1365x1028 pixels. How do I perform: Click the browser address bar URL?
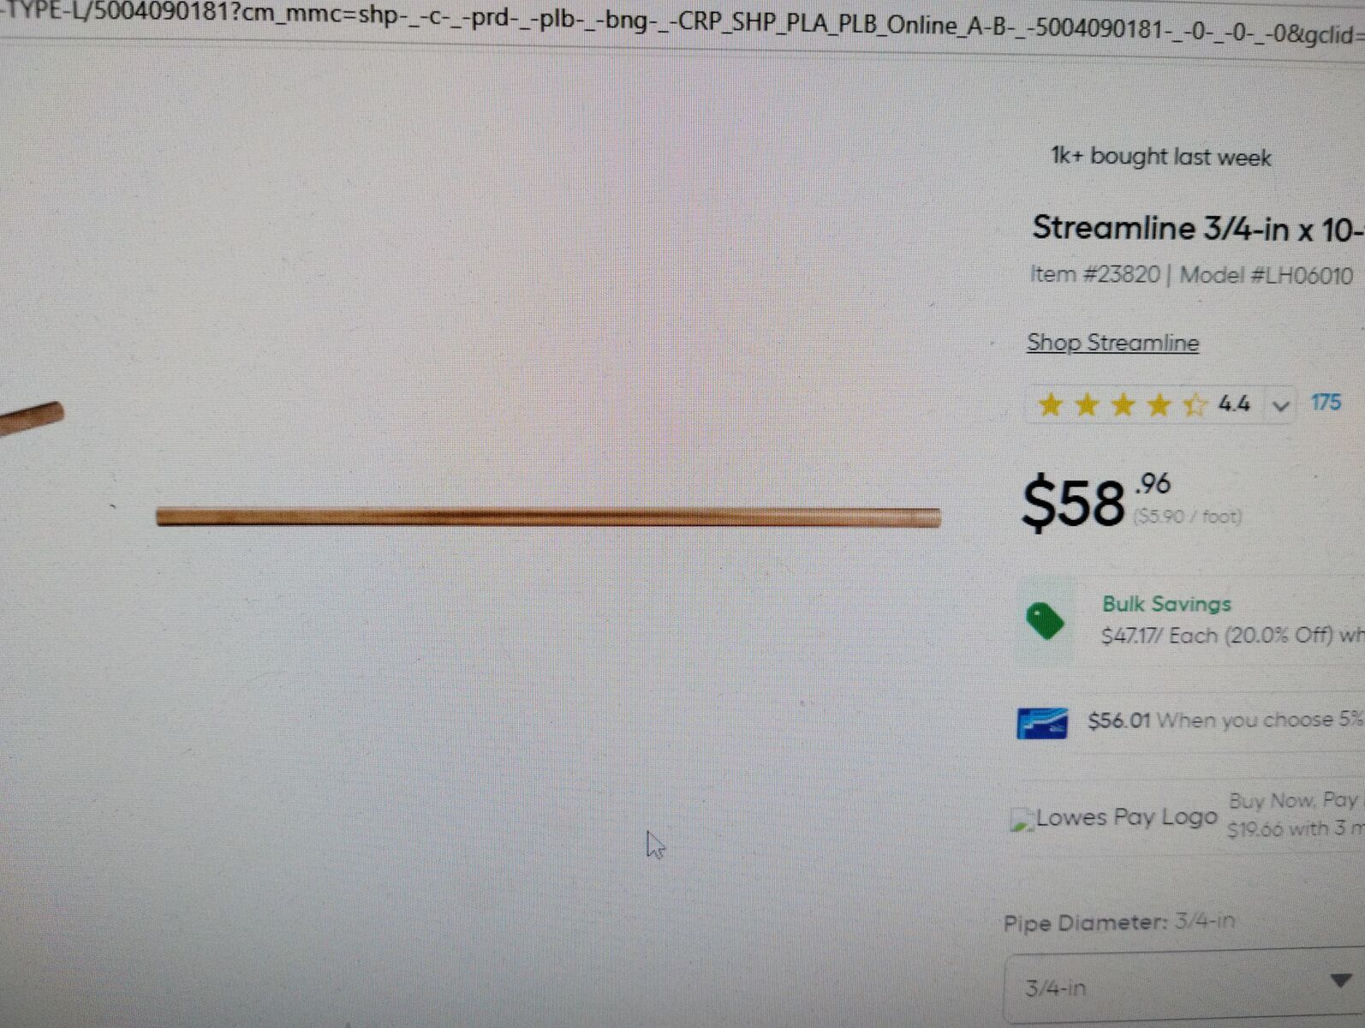(682, 21)
